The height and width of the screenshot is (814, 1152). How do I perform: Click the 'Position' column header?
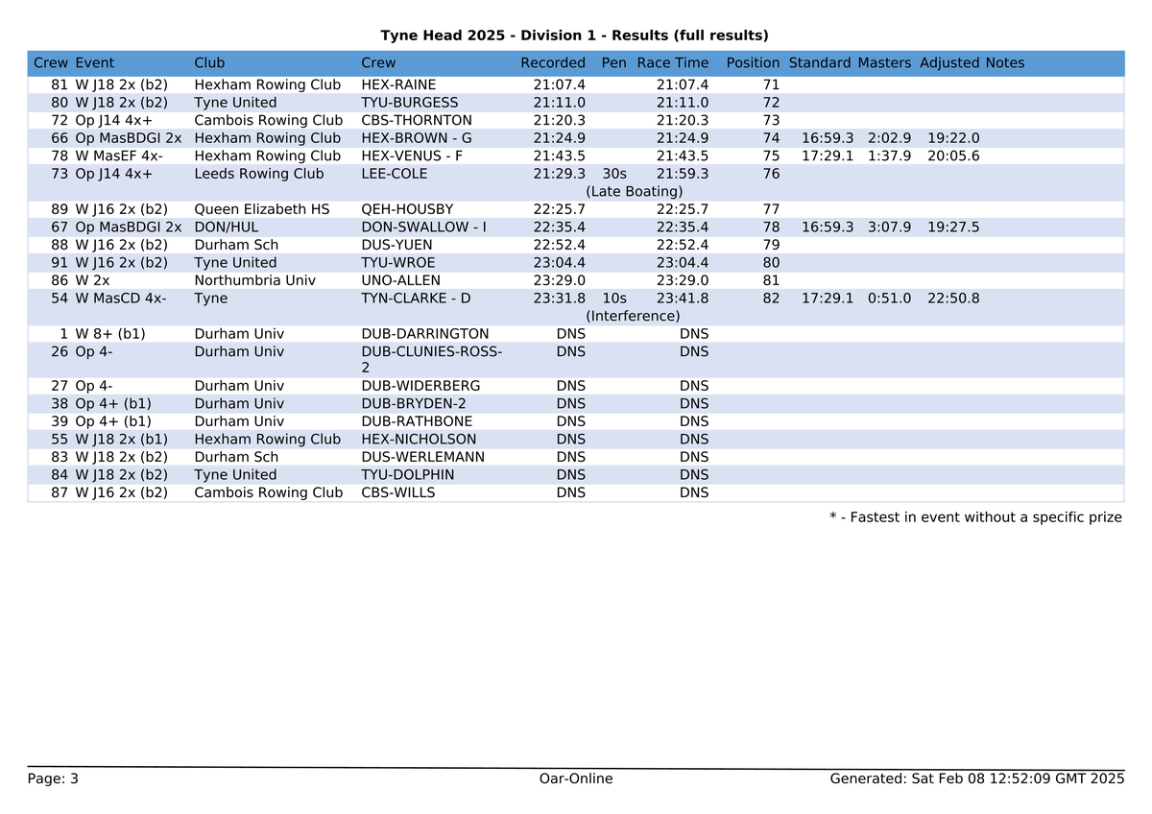[754, 63]
